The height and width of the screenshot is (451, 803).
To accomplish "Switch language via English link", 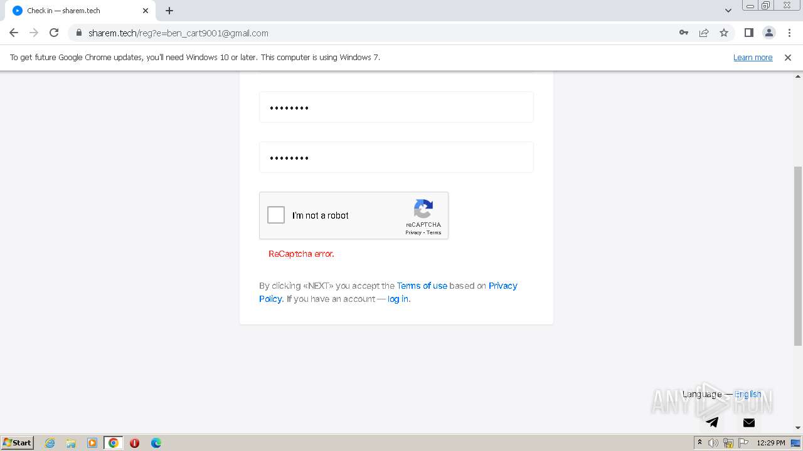I will pyautogui.click(x=748, y=394).
